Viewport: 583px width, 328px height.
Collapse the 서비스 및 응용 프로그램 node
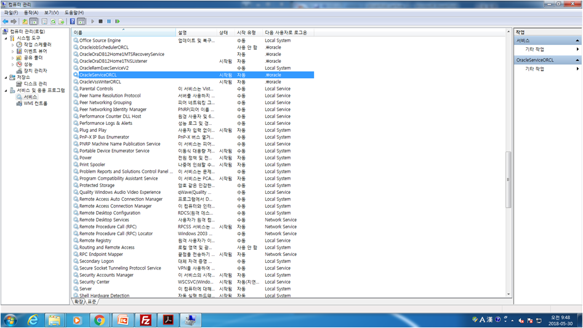(x=6, y=90)
